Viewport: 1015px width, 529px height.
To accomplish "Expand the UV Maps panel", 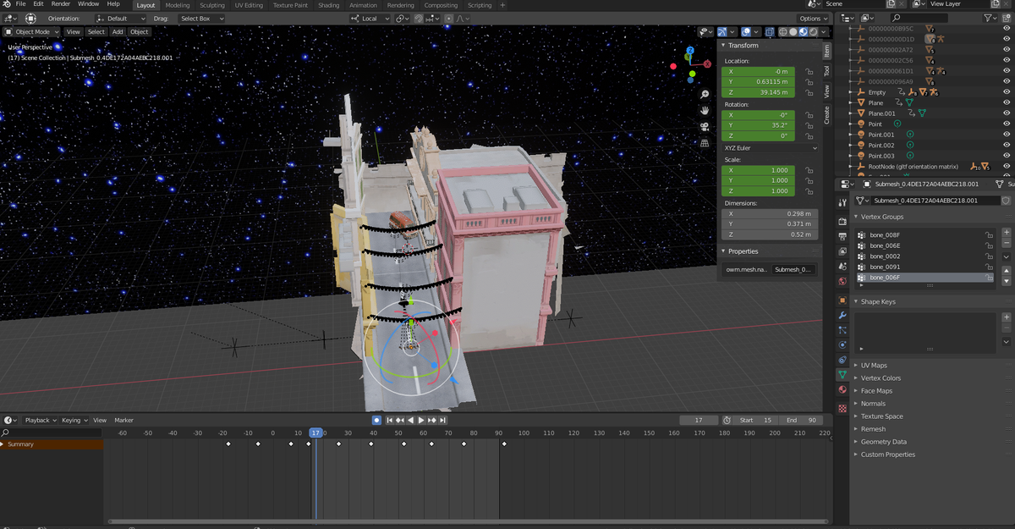I will click(x=874, y=365).
